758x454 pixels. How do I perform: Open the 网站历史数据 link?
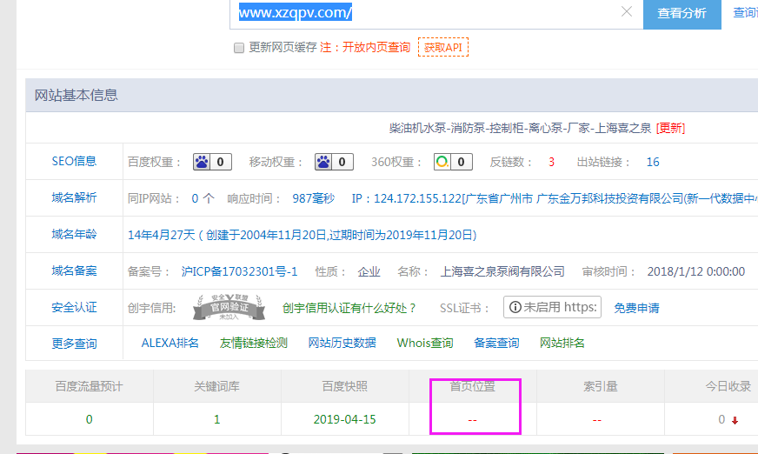point(342,344)
